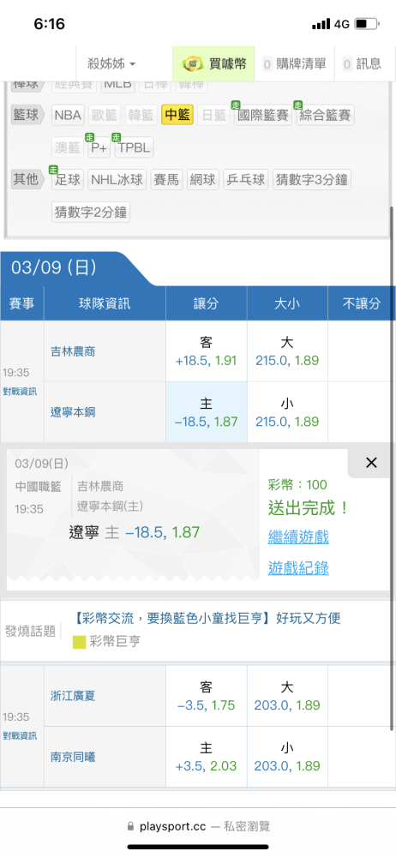
Task: Pick 客 +18.5, 1.91 spread for 吉林
Action: click(x=207, y=351)
